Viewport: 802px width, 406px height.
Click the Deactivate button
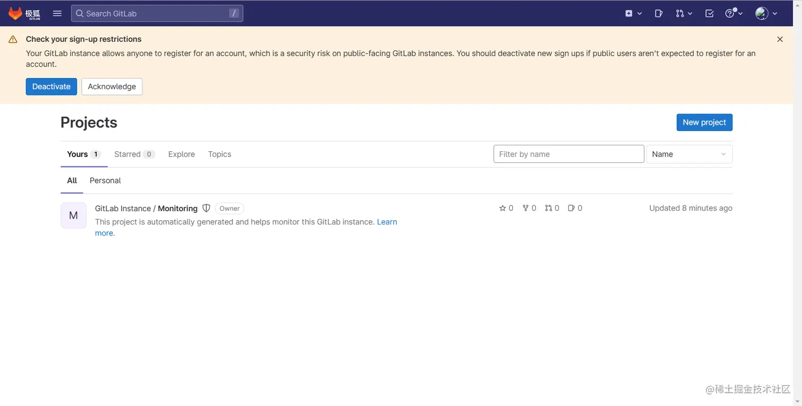coord(51,87)
